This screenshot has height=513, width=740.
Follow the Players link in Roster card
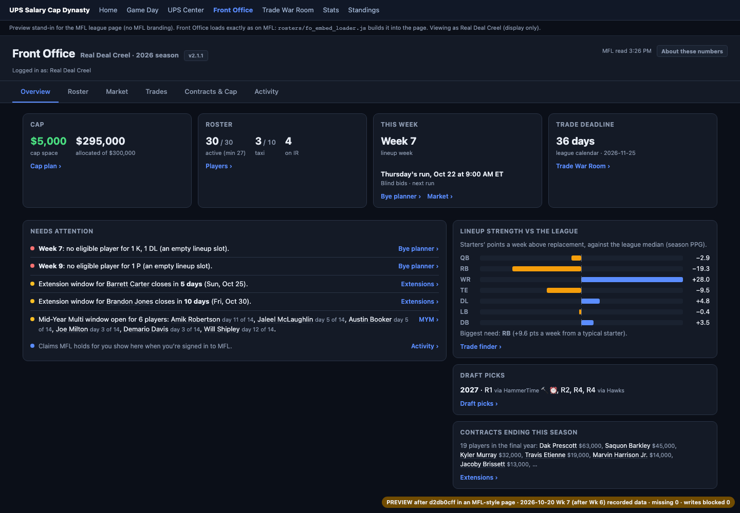point(219,166)
